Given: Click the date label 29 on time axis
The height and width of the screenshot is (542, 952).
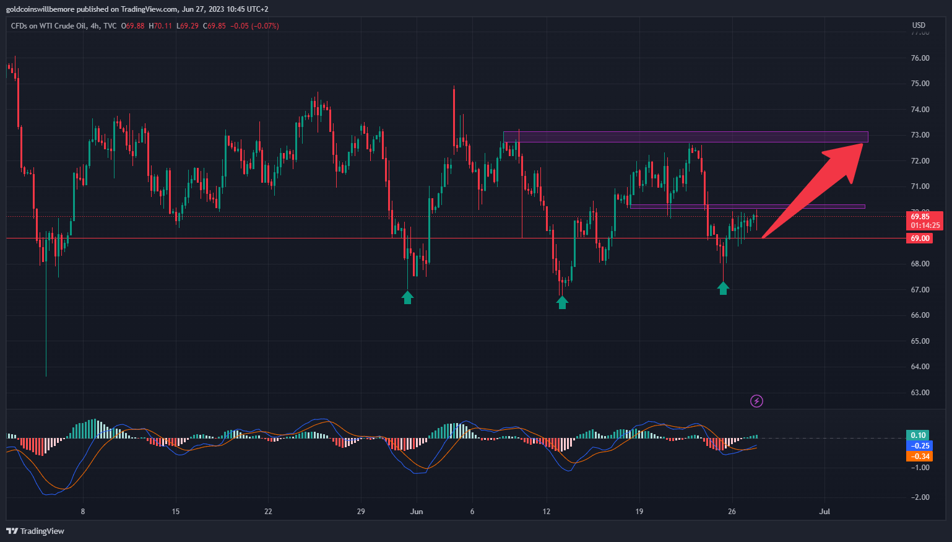Looking at the screenshot, I should click(361, 512).
